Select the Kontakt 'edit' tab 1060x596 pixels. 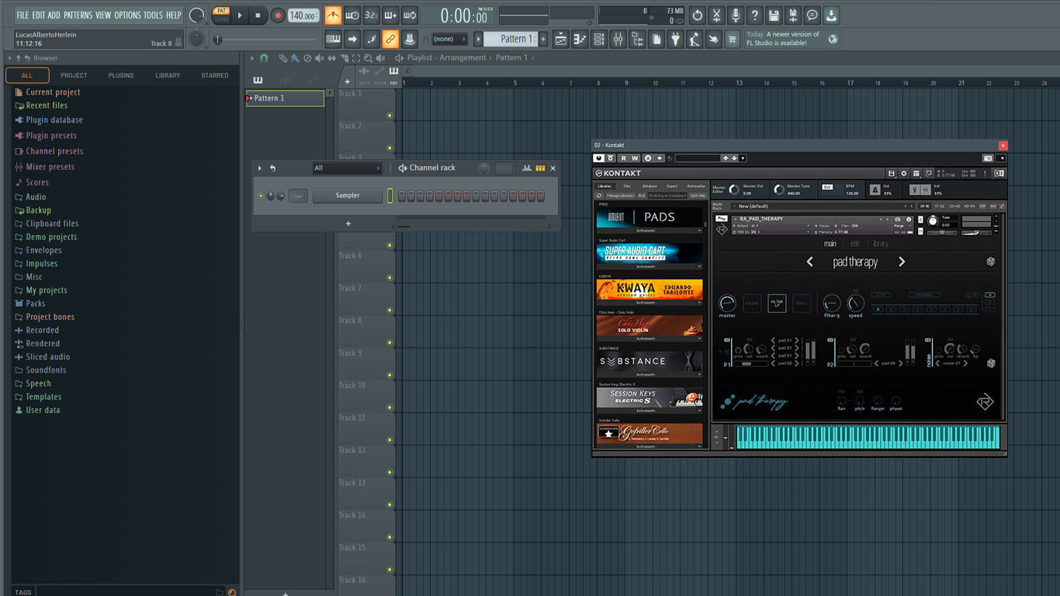855,244
